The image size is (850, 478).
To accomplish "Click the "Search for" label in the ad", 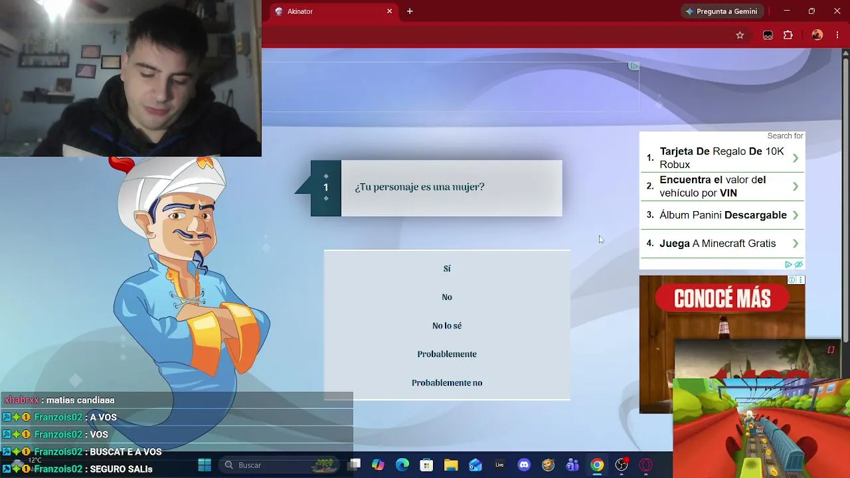I will 785,136.
